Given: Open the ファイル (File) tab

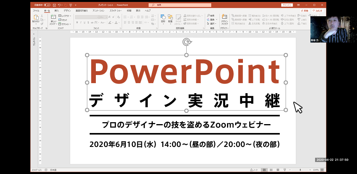Looking at the screenshot, I should [36, 11].
